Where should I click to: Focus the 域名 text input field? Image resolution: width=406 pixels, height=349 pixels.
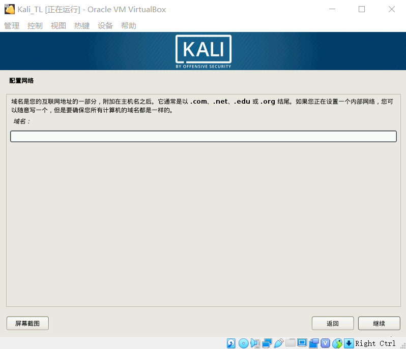click(x=204, y=136)
